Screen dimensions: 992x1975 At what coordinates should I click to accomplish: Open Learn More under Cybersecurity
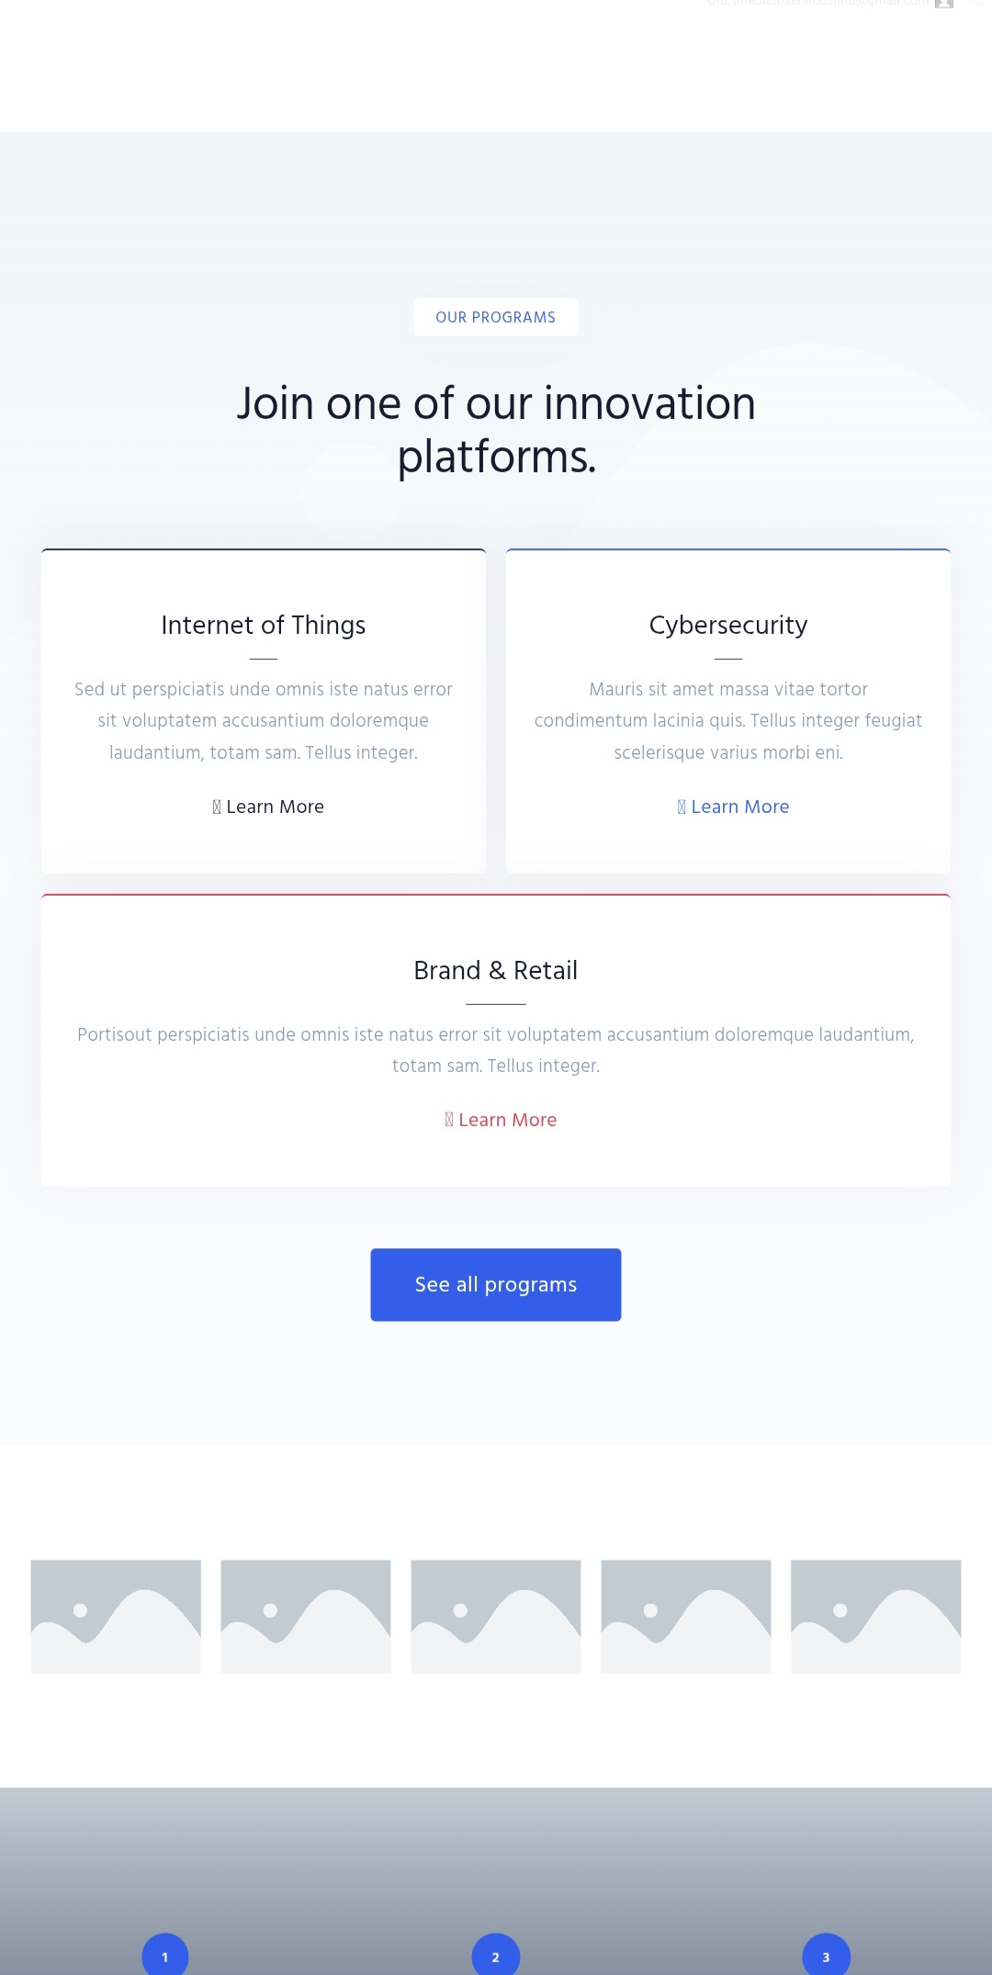(x=733, y=807)
